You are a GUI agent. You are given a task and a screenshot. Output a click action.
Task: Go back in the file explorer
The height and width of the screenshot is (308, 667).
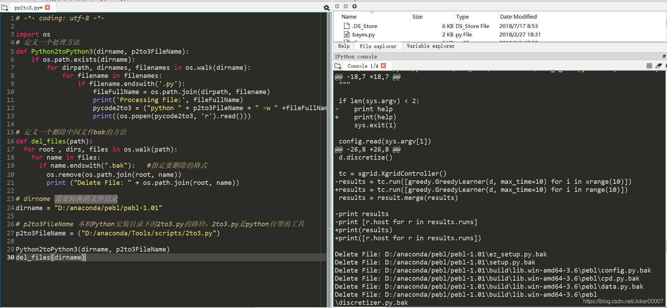click(x=337, y=6)
